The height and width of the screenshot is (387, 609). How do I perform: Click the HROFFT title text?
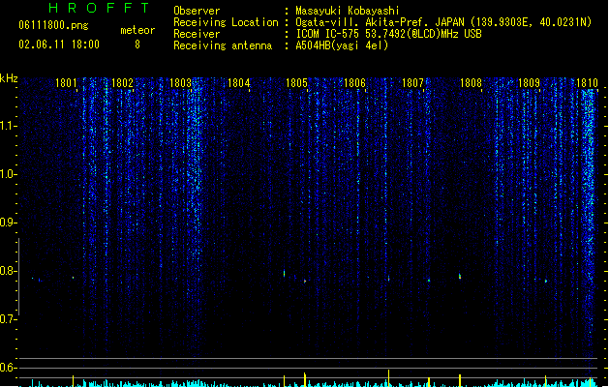pyautogui.click(x=99, y=8)
